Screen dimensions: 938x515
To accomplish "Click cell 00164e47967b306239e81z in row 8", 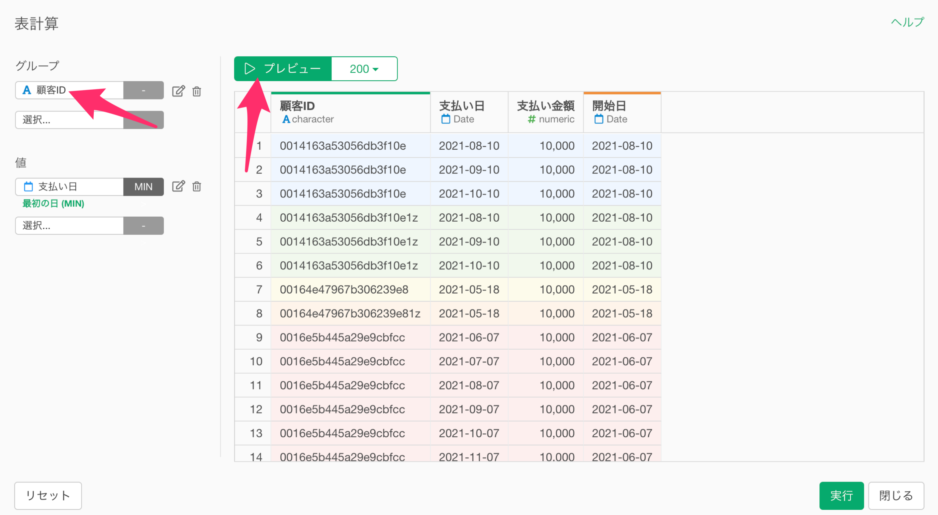I will click(350, 314).
